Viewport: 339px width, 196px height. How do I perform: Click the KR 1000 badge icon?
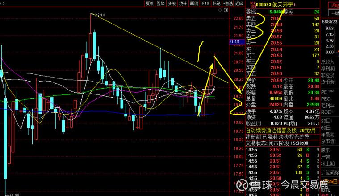249,4
